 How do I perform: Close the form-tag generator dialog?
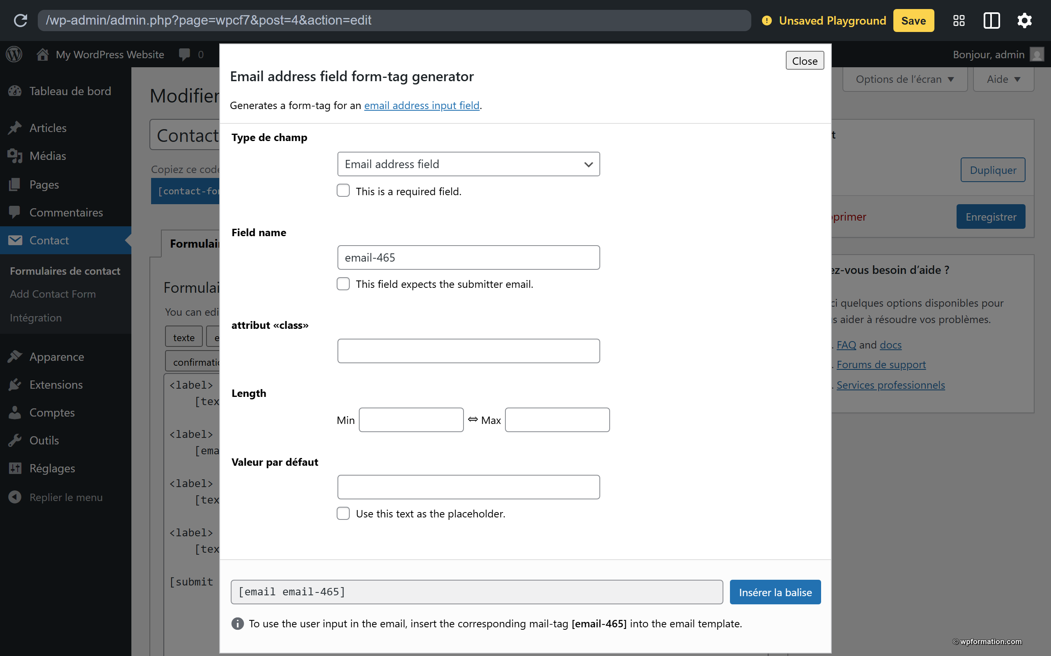point(805,61)
